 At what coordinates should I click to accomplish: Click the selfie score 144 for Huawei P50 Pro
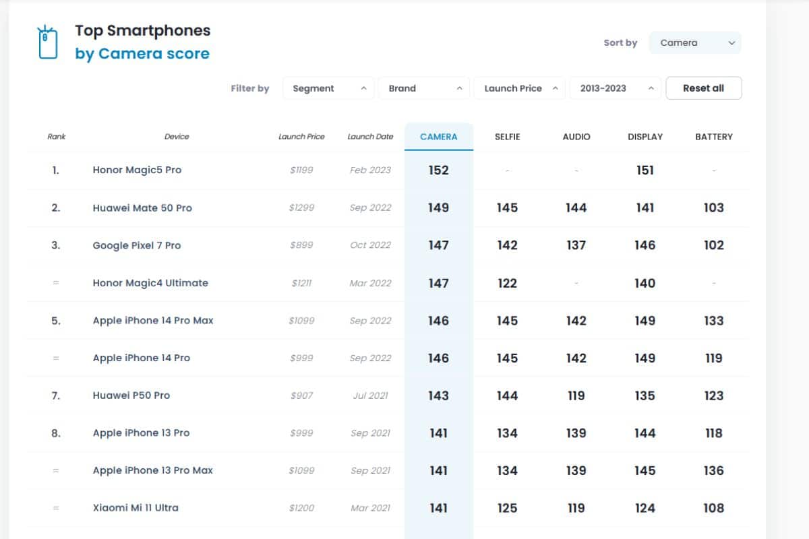pos(507,396)
